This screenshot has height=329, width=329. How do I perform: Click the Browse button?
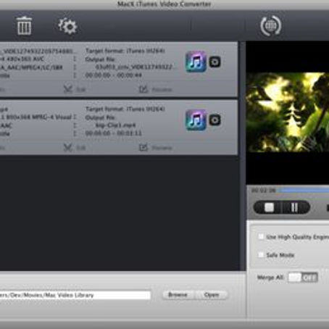(x=178, y=295)
